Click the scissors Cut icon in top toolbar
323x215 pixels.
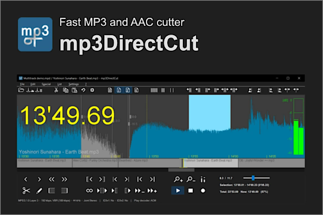(x=56, y=90)
